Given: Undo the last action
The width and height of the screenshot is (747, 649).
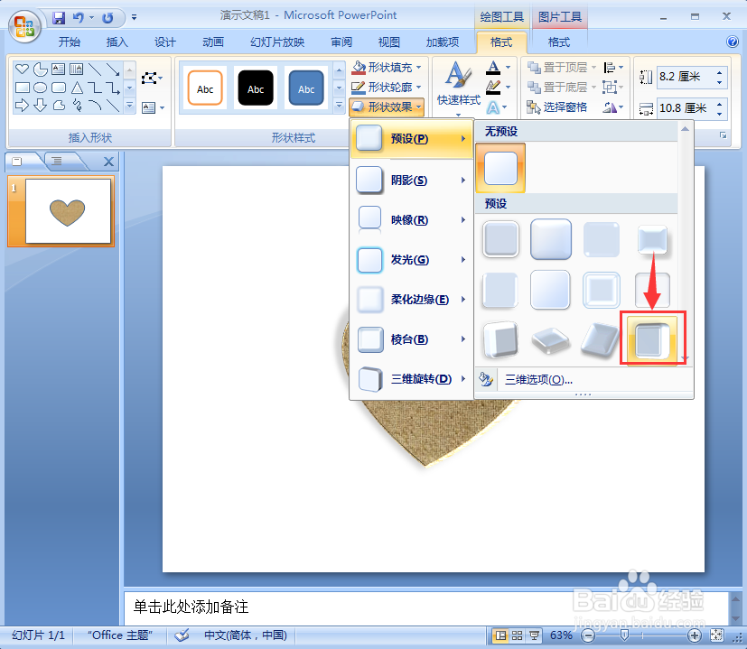Looking at the screenshot, I should 78,18.
